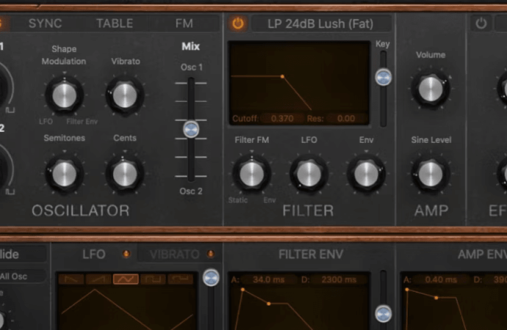
Task: Toggle the orange filter power button
Action: pyautogui.click(x=238, y=23)
